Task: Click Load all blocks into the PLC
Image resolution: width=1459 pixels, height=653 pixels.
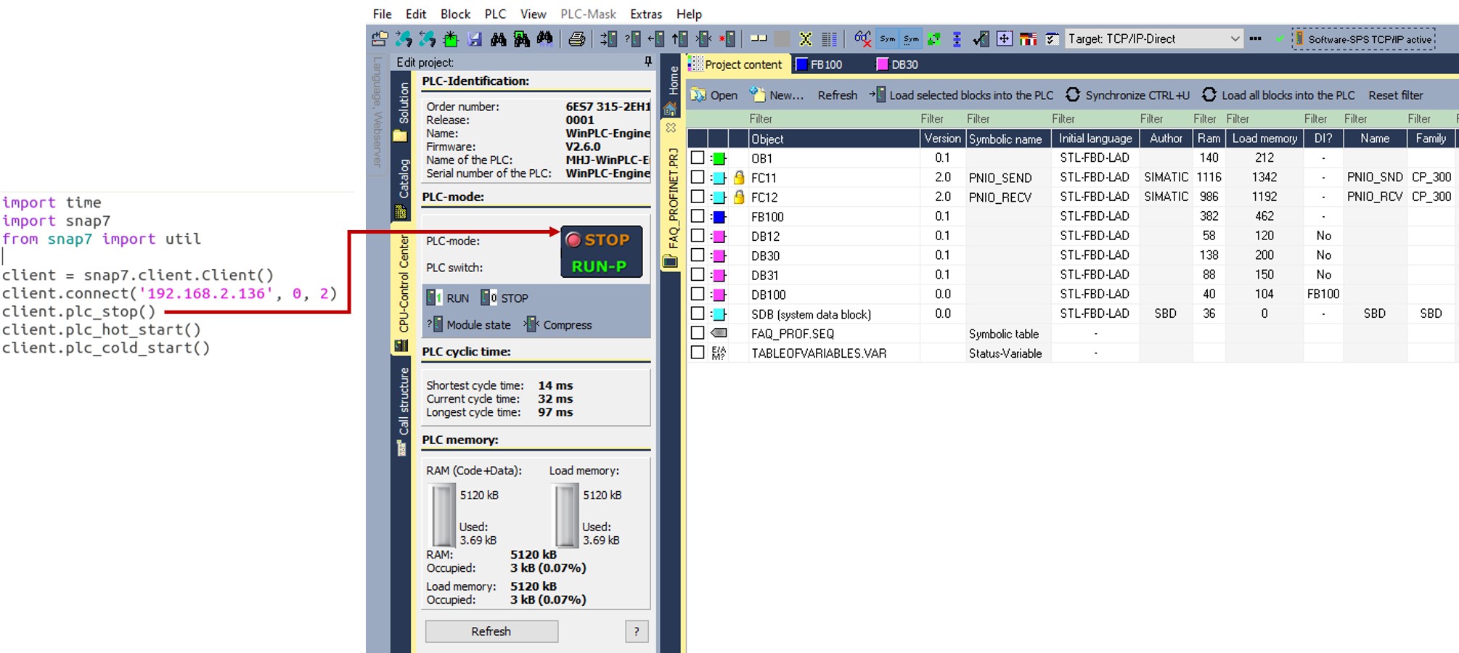Action: [1278, 95]
